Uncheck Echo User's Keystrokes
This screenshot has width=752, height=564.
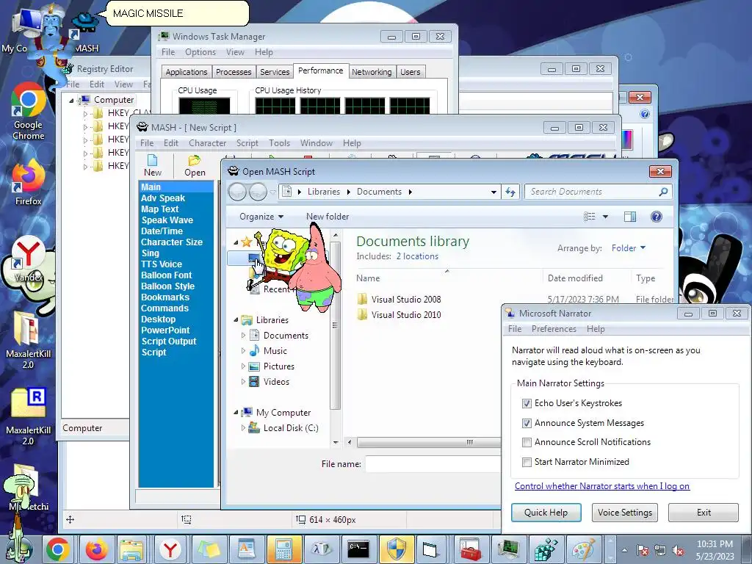tap(527, 403)
